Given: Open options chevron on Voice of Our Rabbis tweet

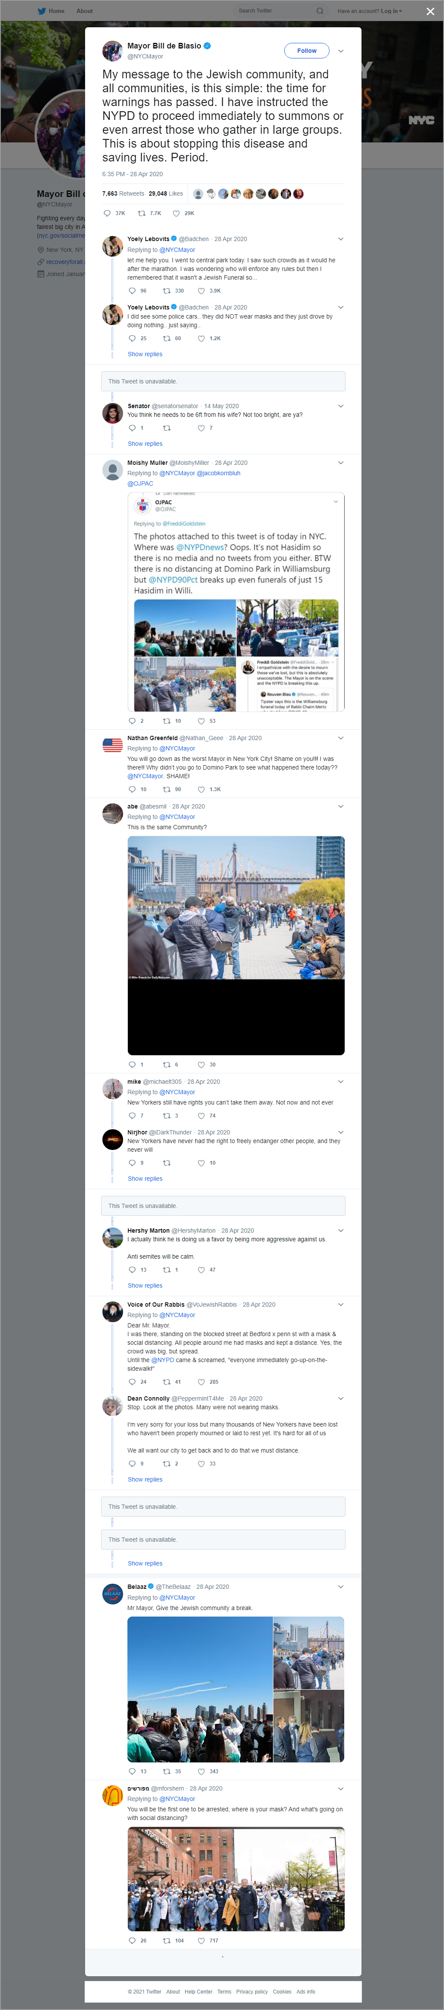Looking at the screenshot, I should pos(340,1305).
